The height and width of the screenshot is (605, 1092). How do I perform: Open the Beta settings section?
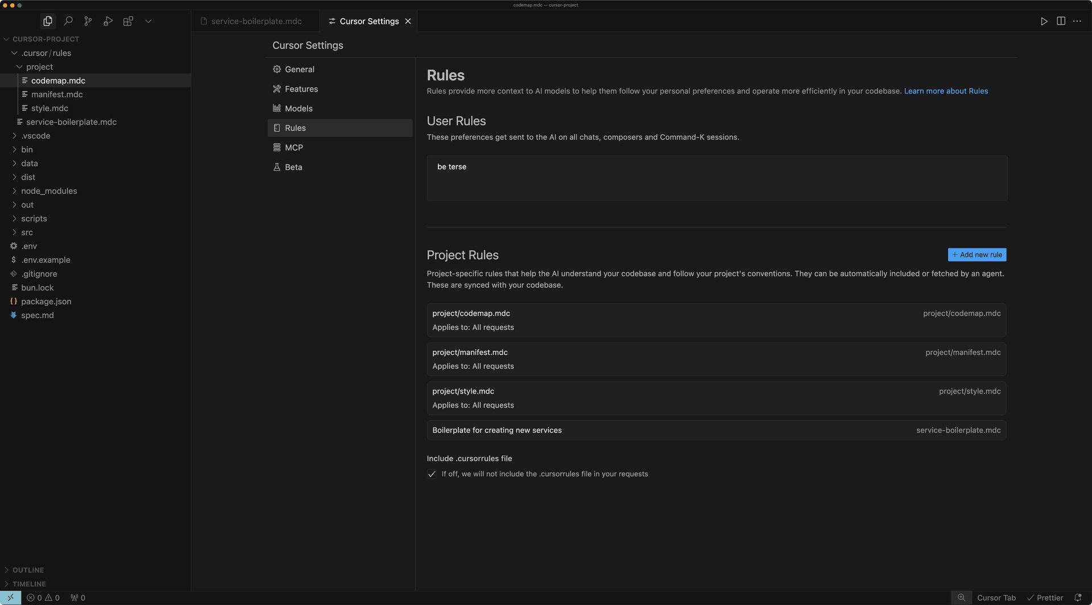(x=340, y=167)
